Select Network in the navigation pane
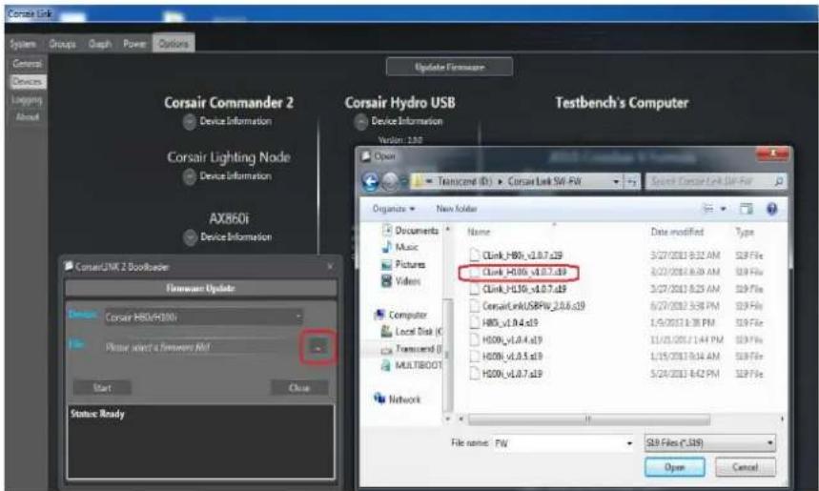 coord(397,399)
